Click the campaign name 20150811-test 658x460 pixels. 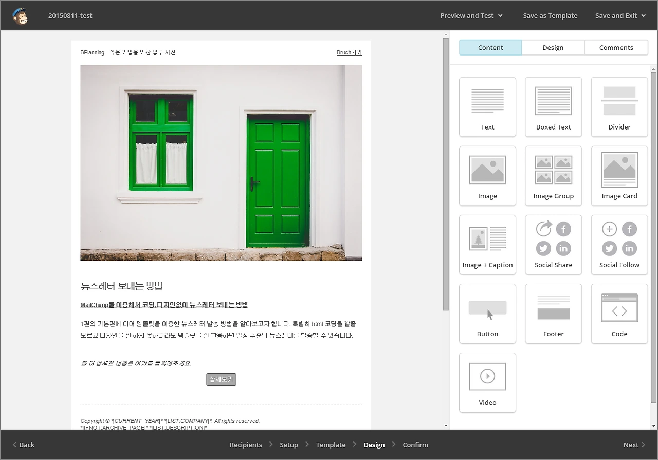[70, 15]
